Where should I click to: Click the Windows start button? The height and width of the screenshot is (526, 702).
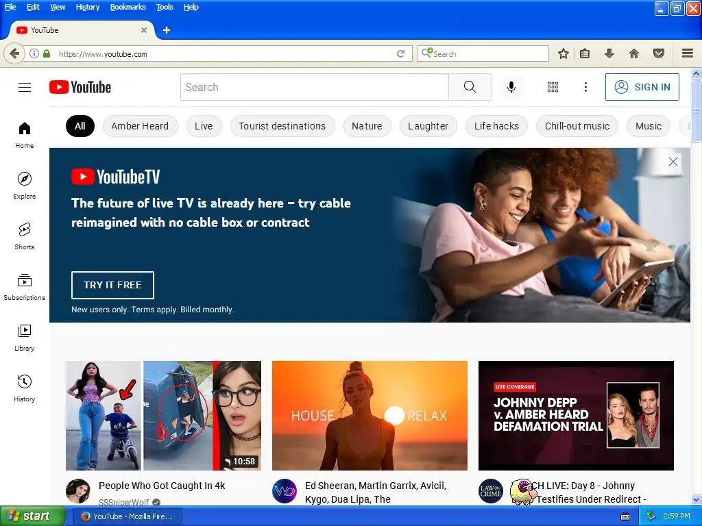coord(32,516)
